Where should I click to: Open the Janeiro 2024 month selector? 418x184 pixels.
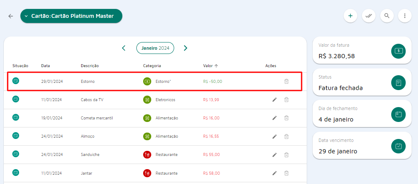tap(155, 48)
